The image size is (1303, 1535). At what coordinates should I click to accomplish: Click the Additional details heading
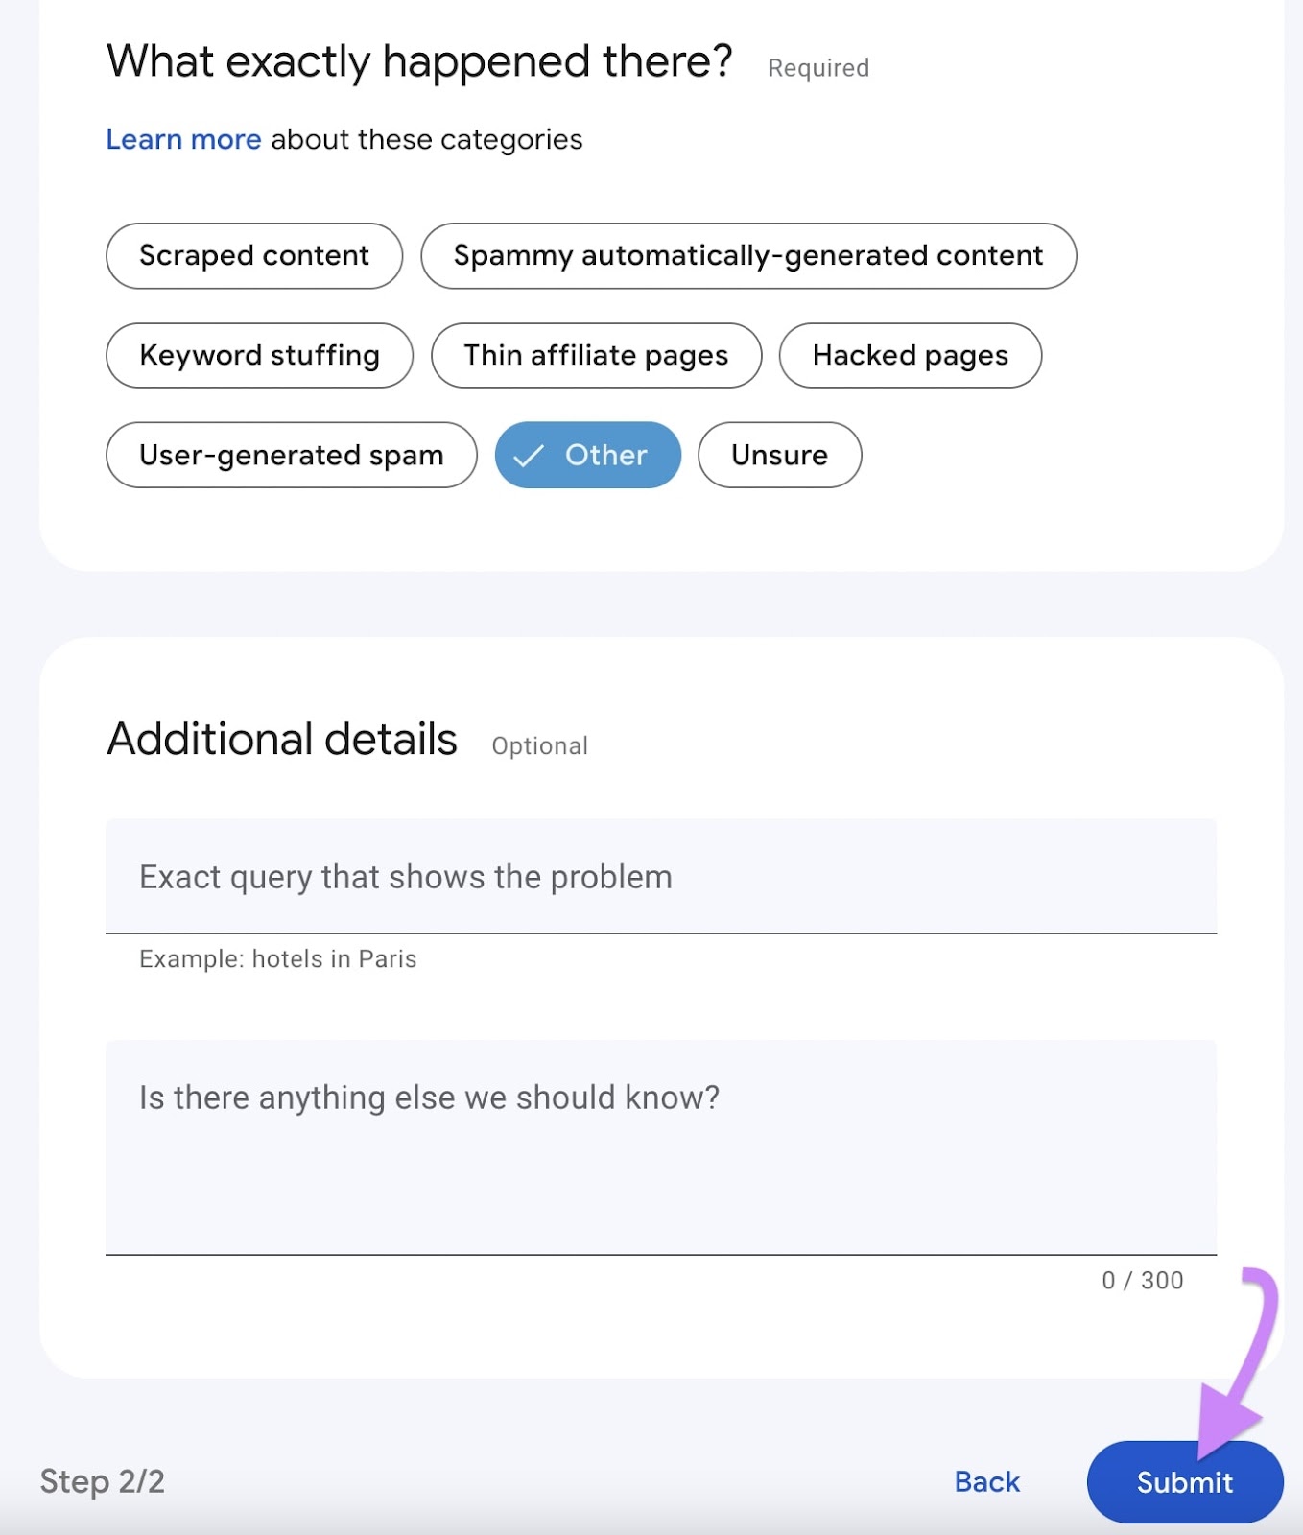(x=281, y=739)
